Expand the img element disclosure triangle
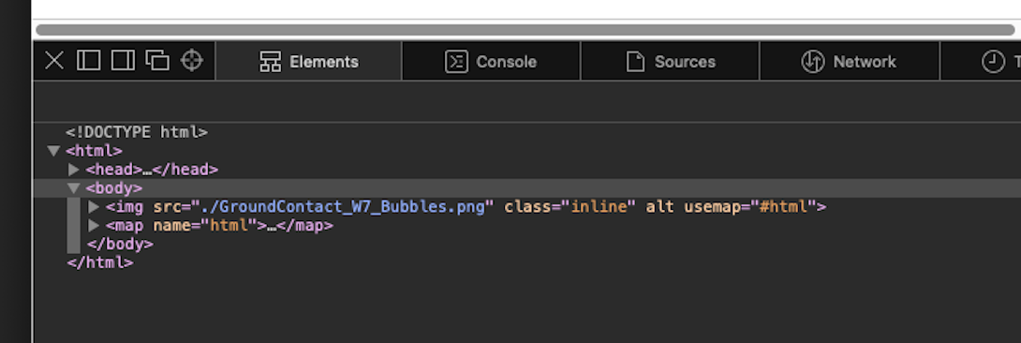This screenshot has height=343, width=1021. [x=94, y=207]
